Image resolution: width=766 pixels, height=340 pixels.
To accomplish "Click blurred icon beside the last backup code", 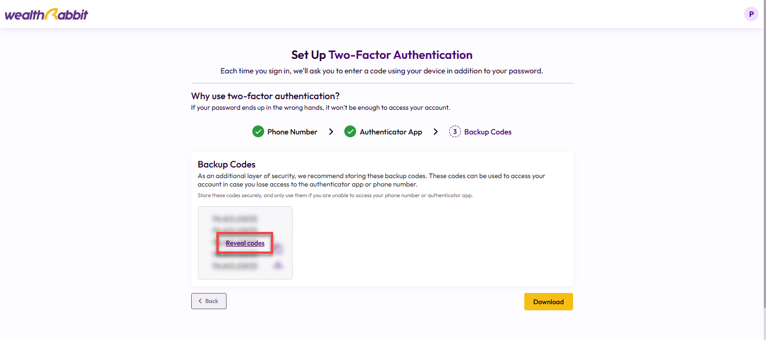I will (278, 266).
